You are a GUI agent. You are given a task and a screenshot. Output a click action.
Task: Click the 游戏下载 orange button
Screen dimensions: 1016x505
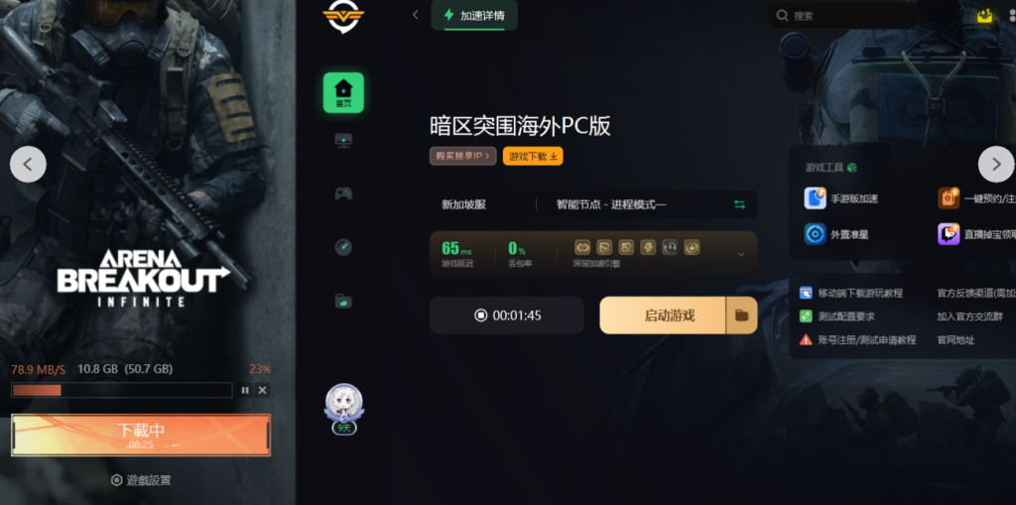pos(533,156)
